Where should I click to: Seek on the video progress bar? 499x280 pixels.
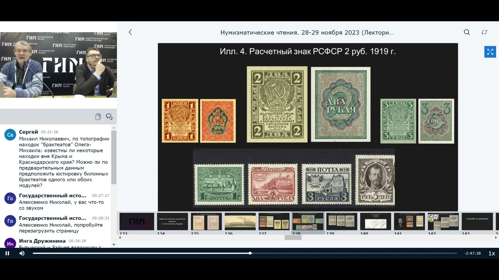click(244, 253)
